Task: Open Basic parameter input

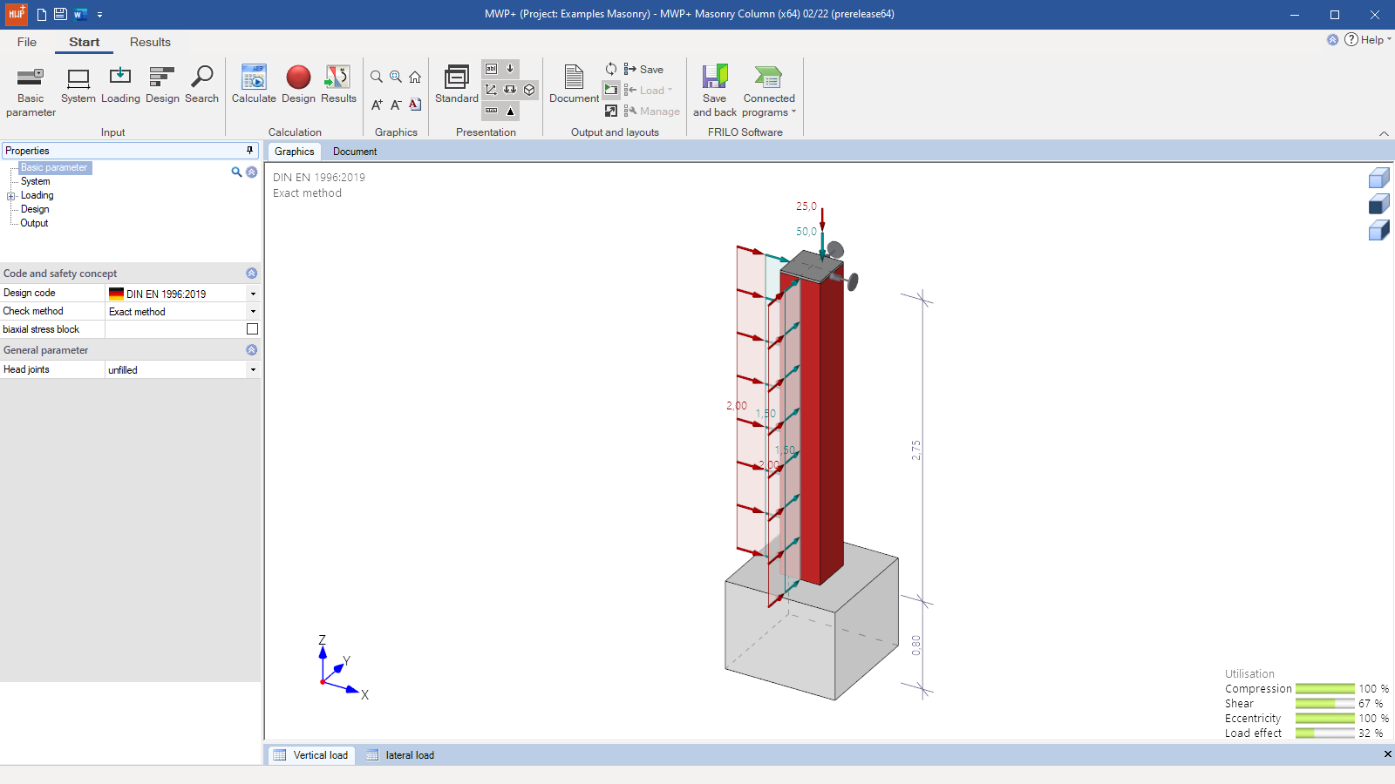Action: pos(31,91)
